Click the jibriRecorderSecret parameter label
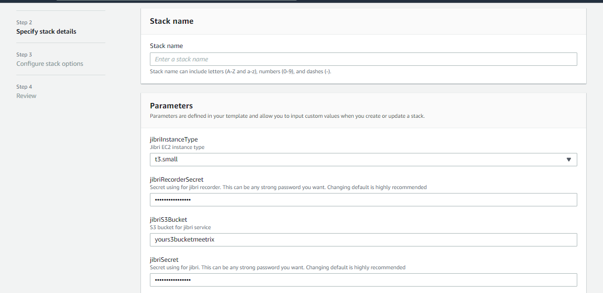The height and width of the screenshot is (293, 603). click(177, 180)
